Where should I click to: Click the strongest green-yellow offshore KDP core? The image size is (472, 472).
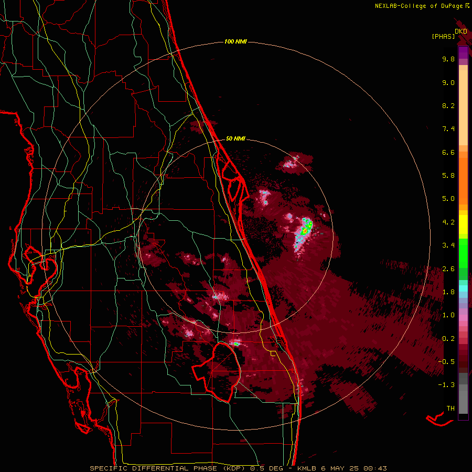point(305,230)
